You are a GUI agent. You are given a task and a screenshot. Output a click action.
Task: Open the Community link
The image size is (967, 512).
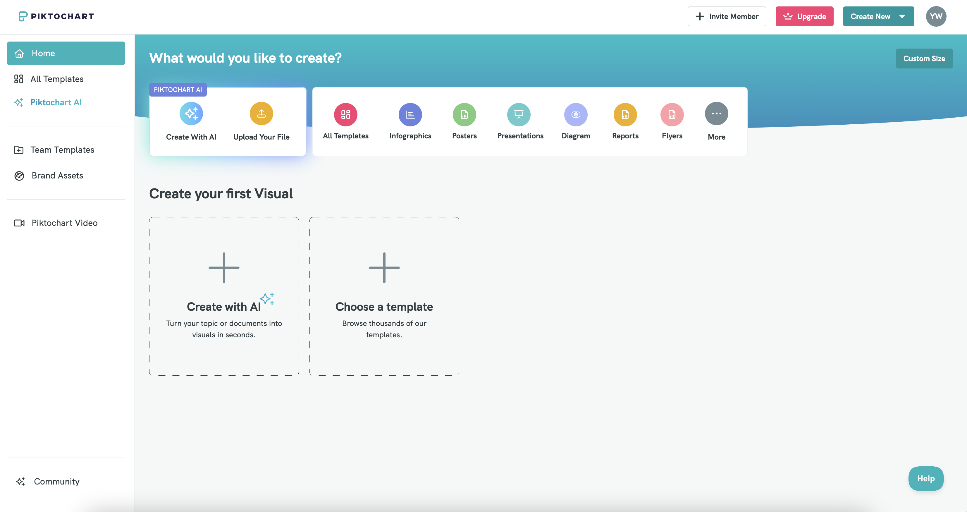[x=48, y=482]
